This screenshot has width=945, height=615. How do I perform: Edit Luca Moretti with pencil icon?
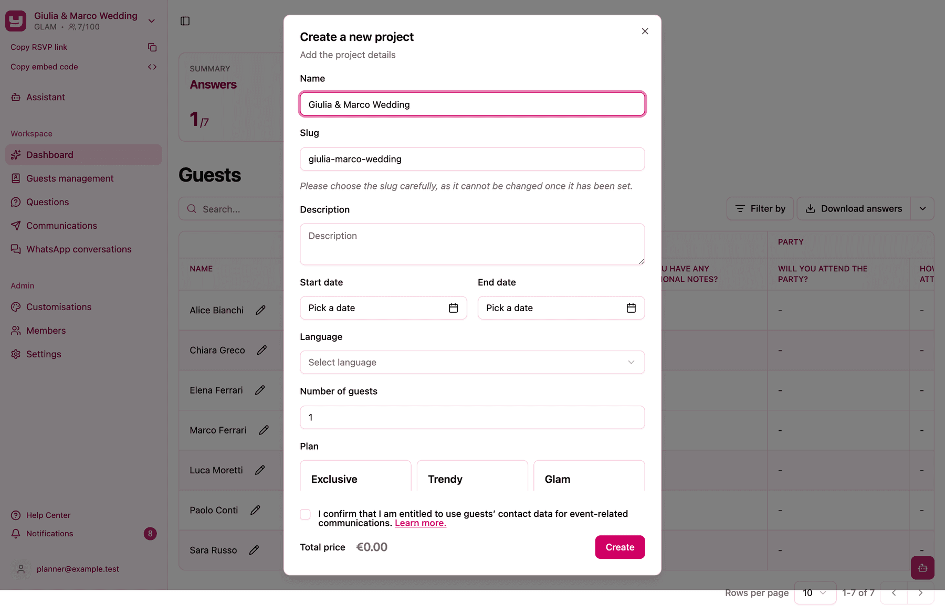coord(260,470)
